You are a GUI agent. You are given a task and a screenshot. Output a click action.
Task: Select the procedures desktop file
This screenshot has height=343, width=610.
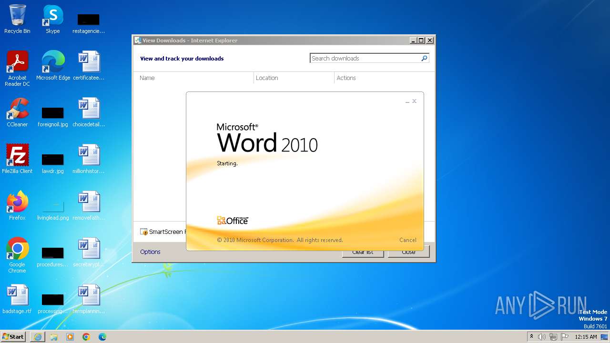(53, 257)
